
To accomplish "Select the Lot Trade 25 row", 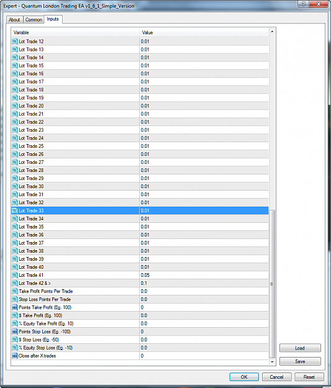I will tap(140, 146).
